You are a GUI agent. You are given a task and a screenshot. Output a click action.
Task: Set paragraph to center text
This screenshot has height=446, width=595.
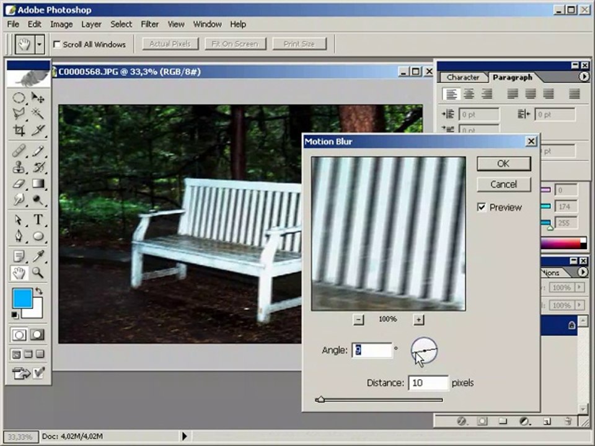tap(469, 94)
